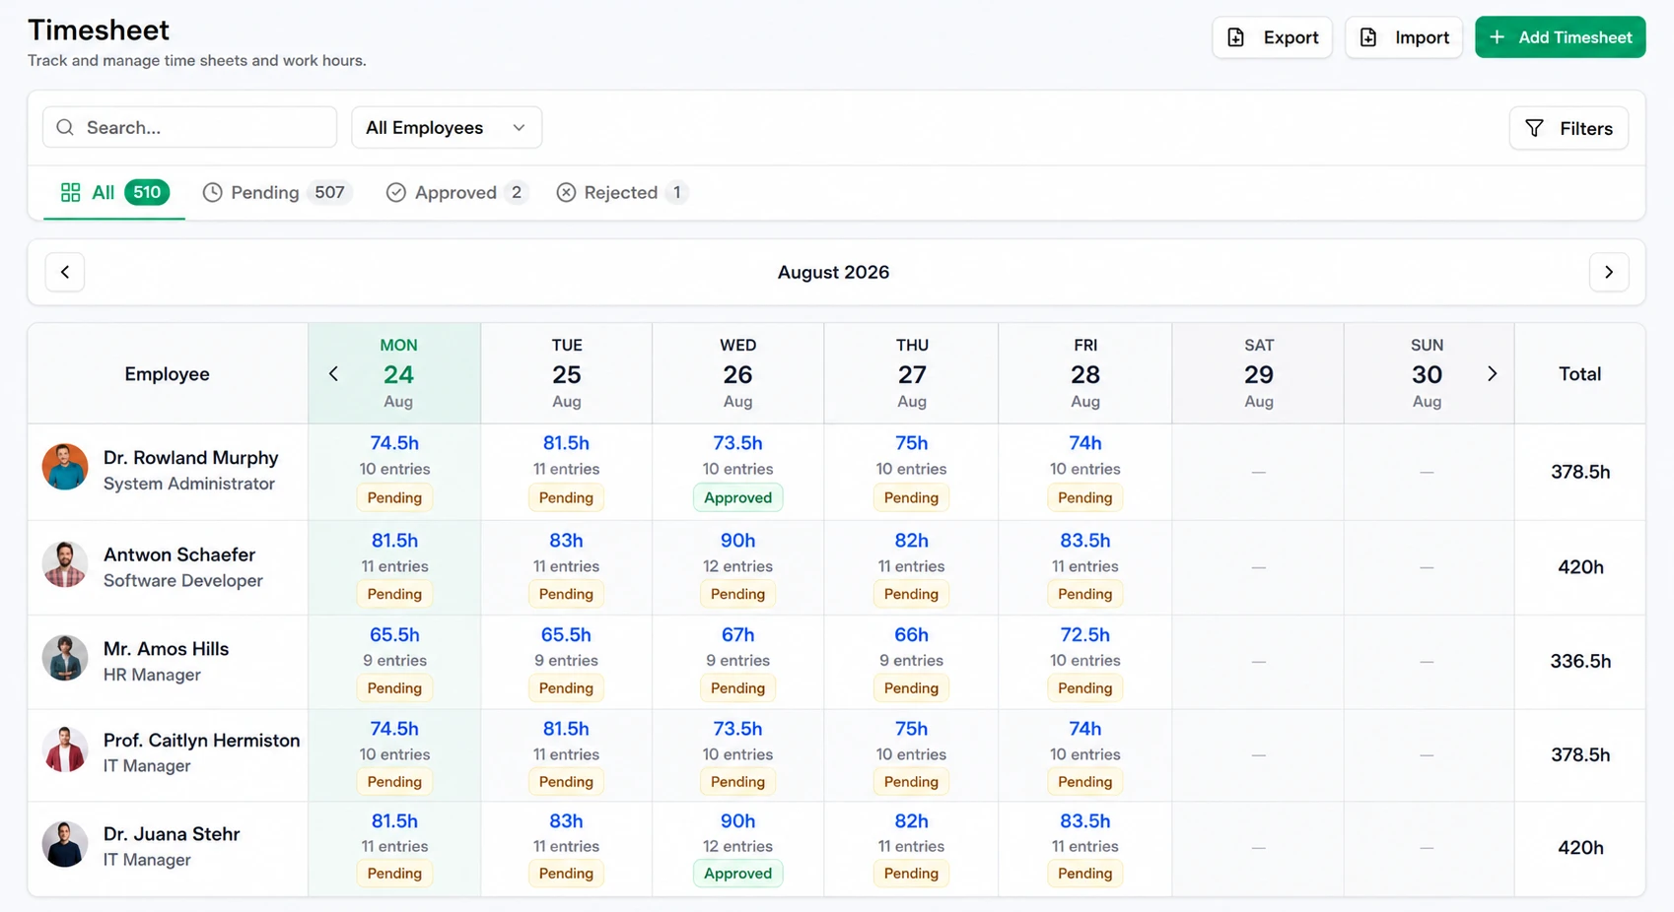Click the Prof. Caitlyn Hermiston name
The image size is (1674, 912).
click(x=201, y=741)
